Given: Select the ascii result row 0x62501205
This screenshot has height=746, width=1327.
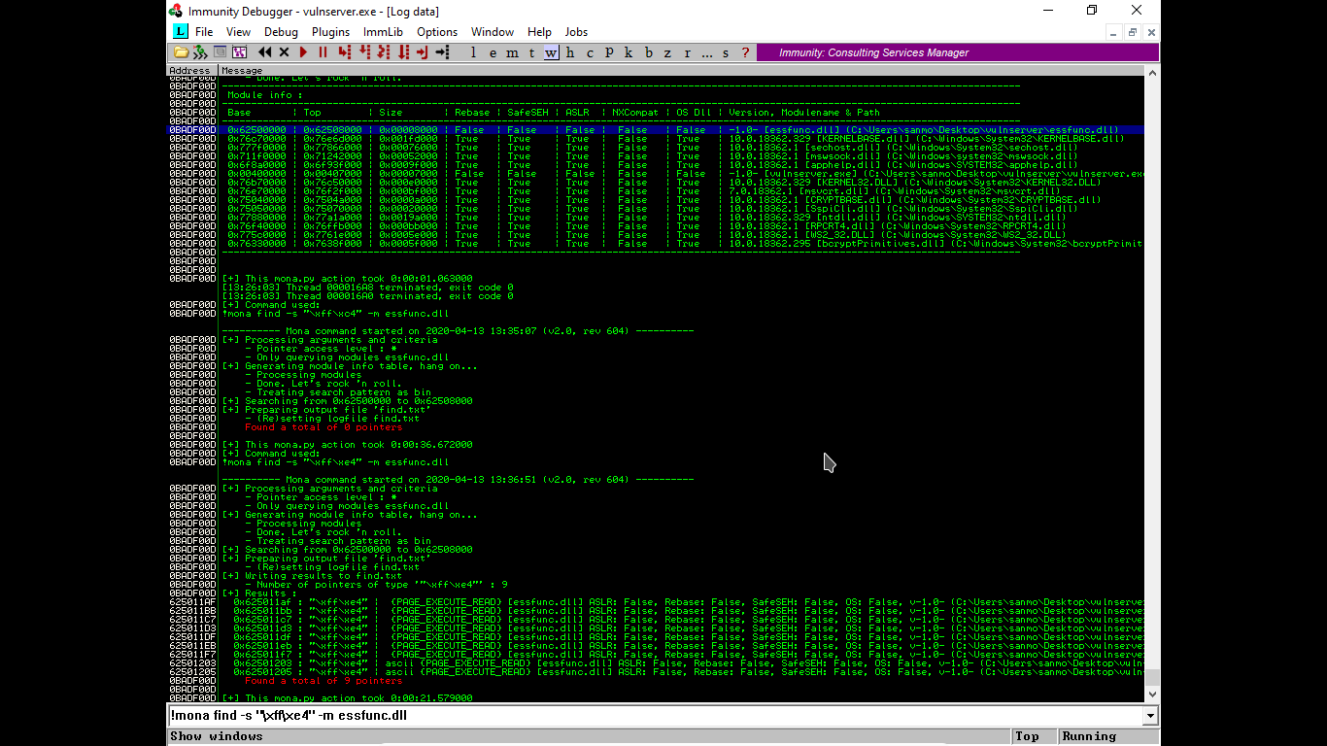Looking at the screenshot, I should [x=656, y=672].
